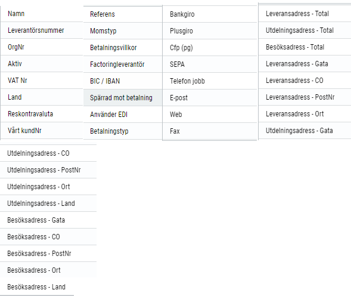Select the Betalningsvillkor field

(x=123, y=48)
